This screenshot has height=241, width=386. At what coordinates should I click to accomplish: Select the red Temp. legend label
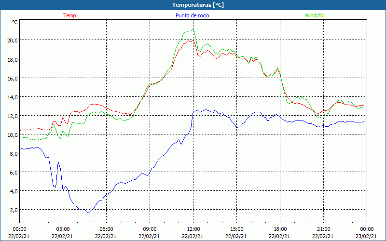tap(70, 15)
